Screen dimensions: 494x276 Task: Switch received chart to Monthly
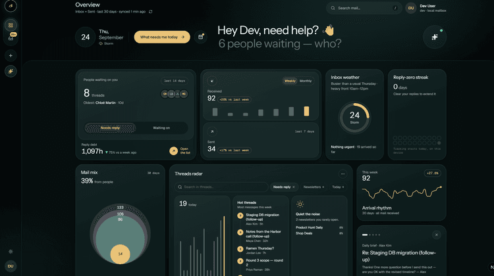pyautogui.click(x=305, y=81)
